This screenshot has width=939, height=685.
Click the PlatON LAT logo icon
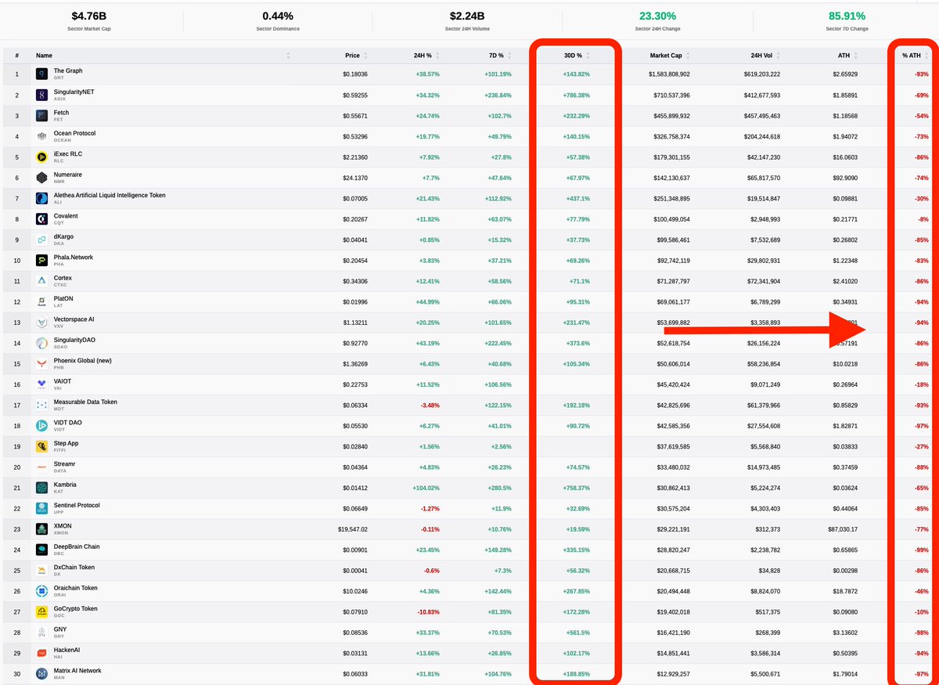pyautogui.click(x=41, y=301)
